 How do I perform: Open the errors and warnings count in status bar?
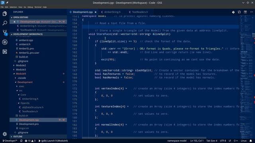30,141
